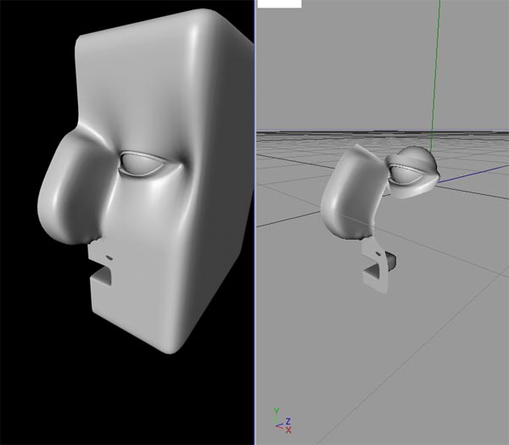Click the eye on the rendered head
This screenshot has height=445, width=509.
pos(142,164)
